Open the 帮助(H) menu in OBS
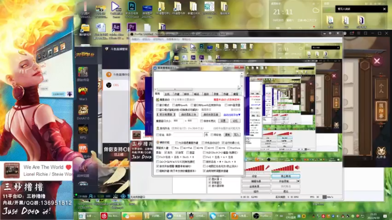 187,40
